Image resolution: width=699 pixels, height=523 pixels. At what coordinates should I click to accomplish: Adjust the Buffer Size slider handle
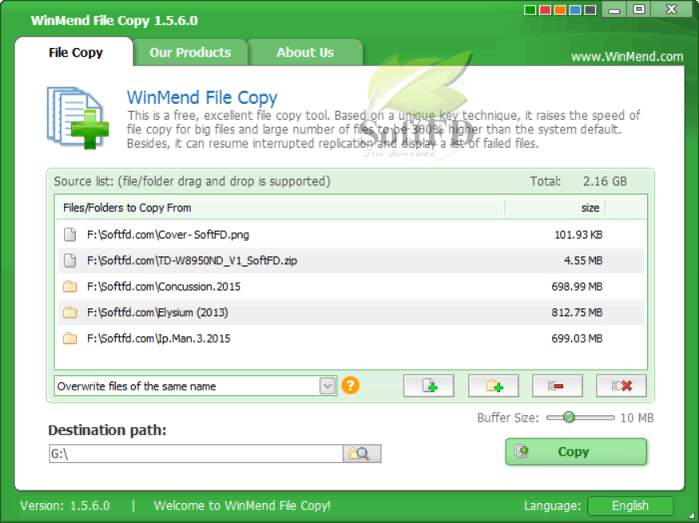[x=568, y=418]
